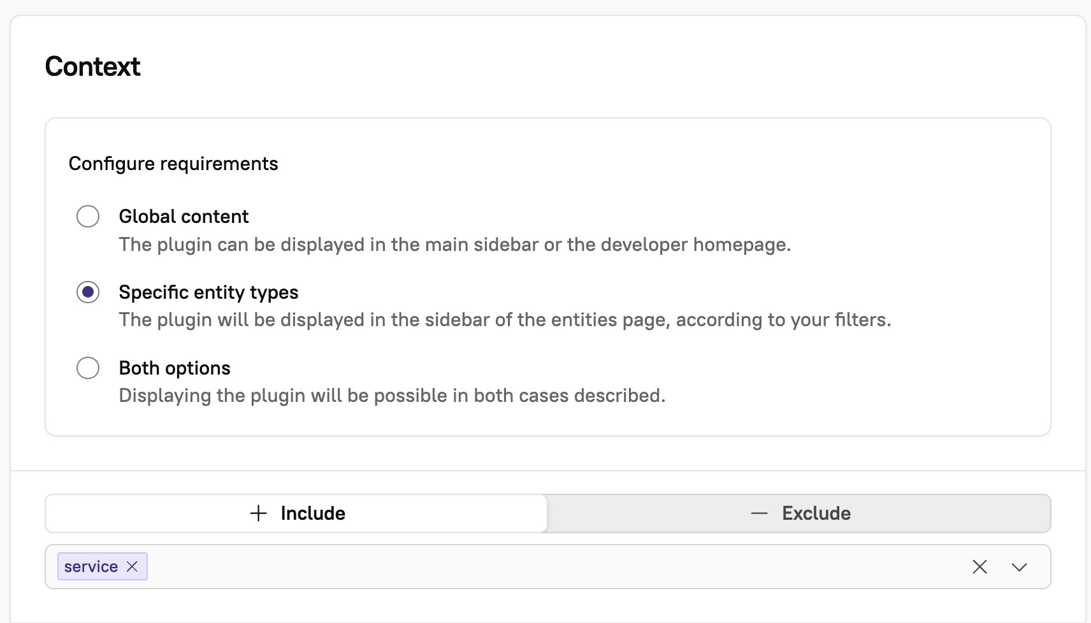Click the entities page sidebar description text
This screenshot has width=1091, height=623.
tap(505, 320)
